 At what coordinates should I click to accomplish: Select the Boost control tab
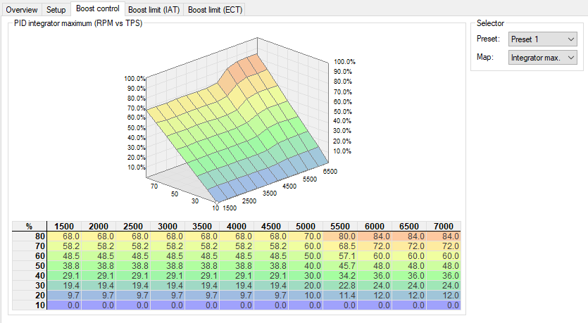pos(97,8)
